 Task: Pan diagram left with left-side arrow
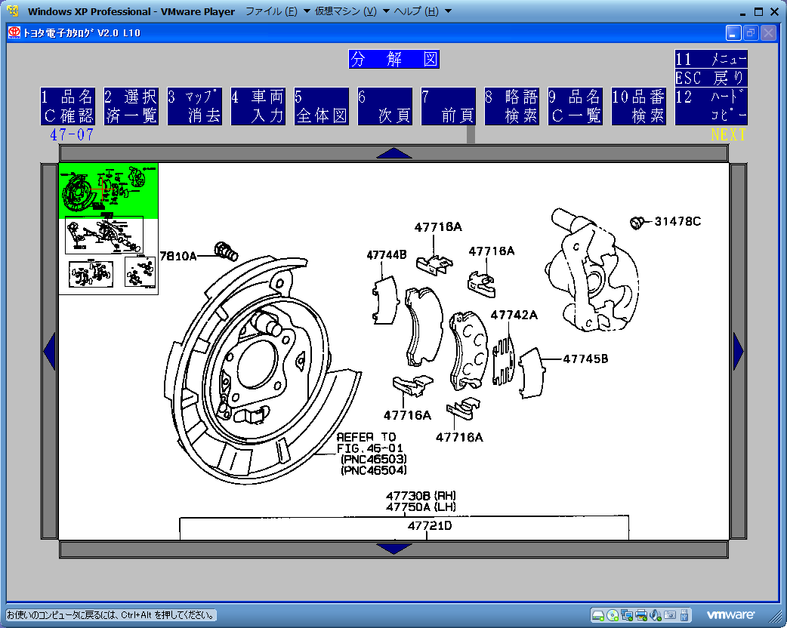(50, 352)
